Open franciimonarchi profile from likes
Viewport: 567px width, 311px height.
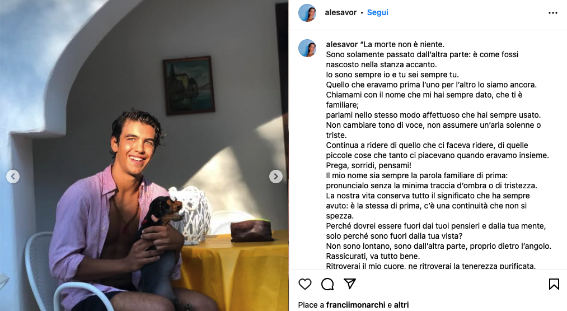tap(355, 305)
